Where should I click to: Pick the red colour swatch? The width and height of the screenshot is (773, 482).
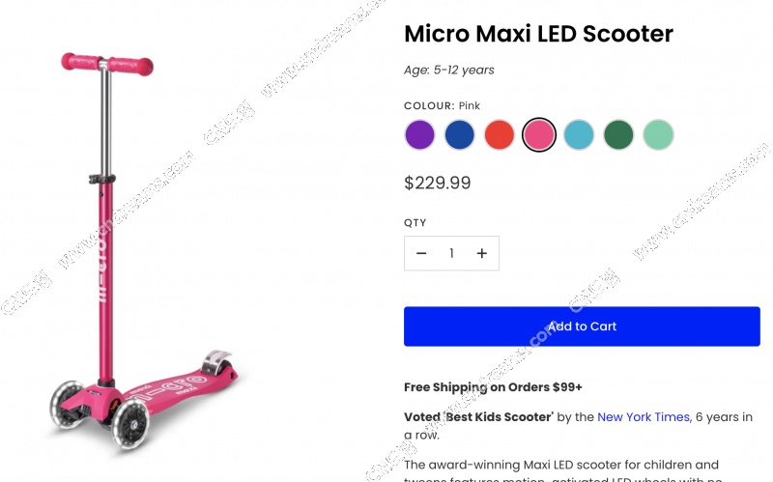[500, 135]
